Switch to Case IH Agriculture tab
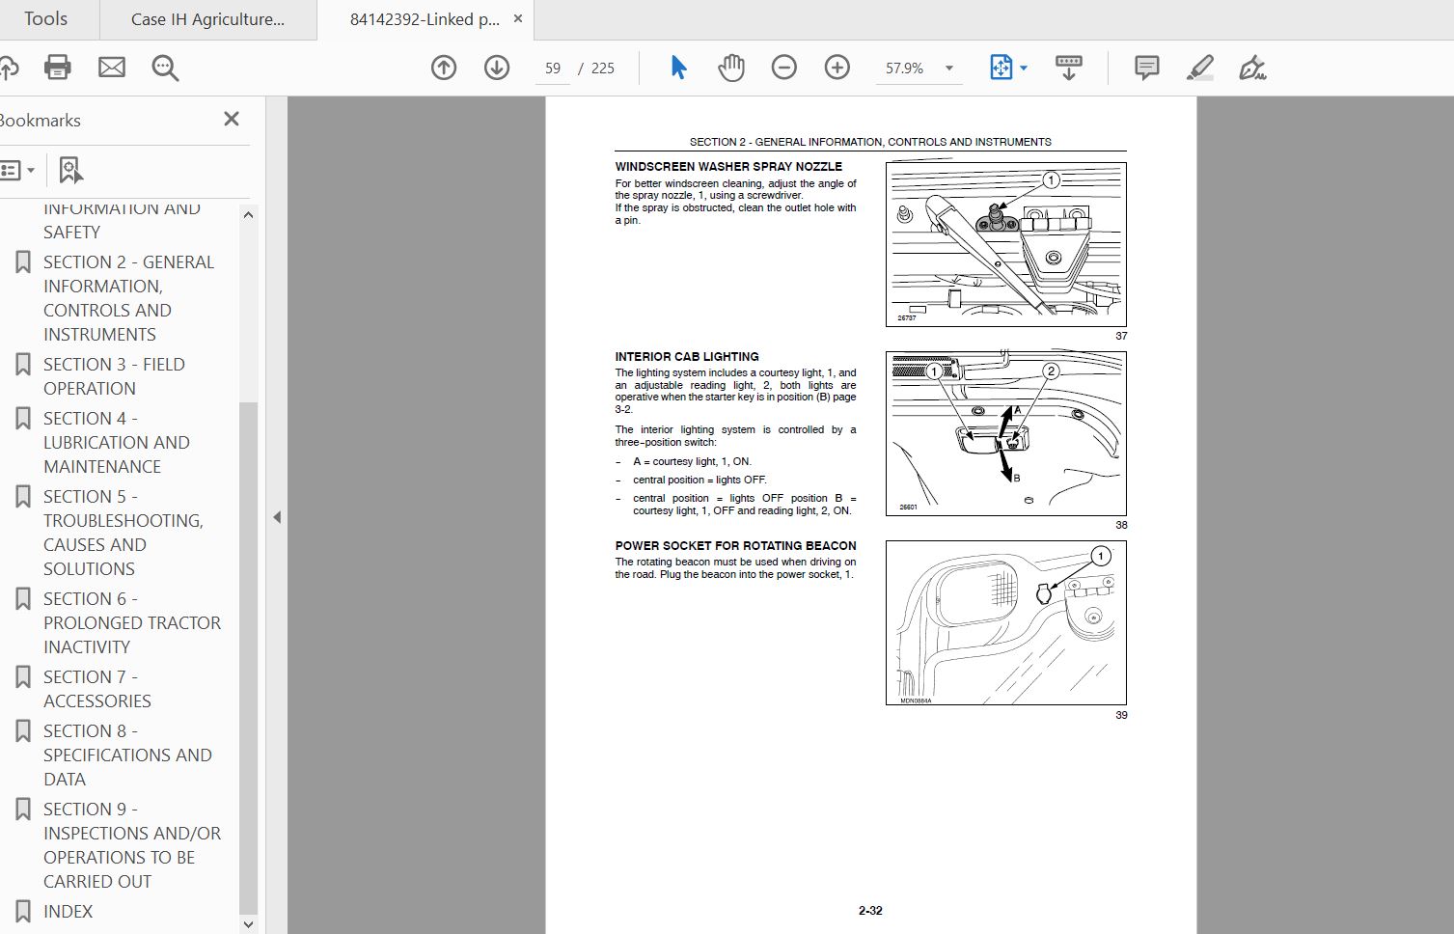1454x934 pixels. 207,19
